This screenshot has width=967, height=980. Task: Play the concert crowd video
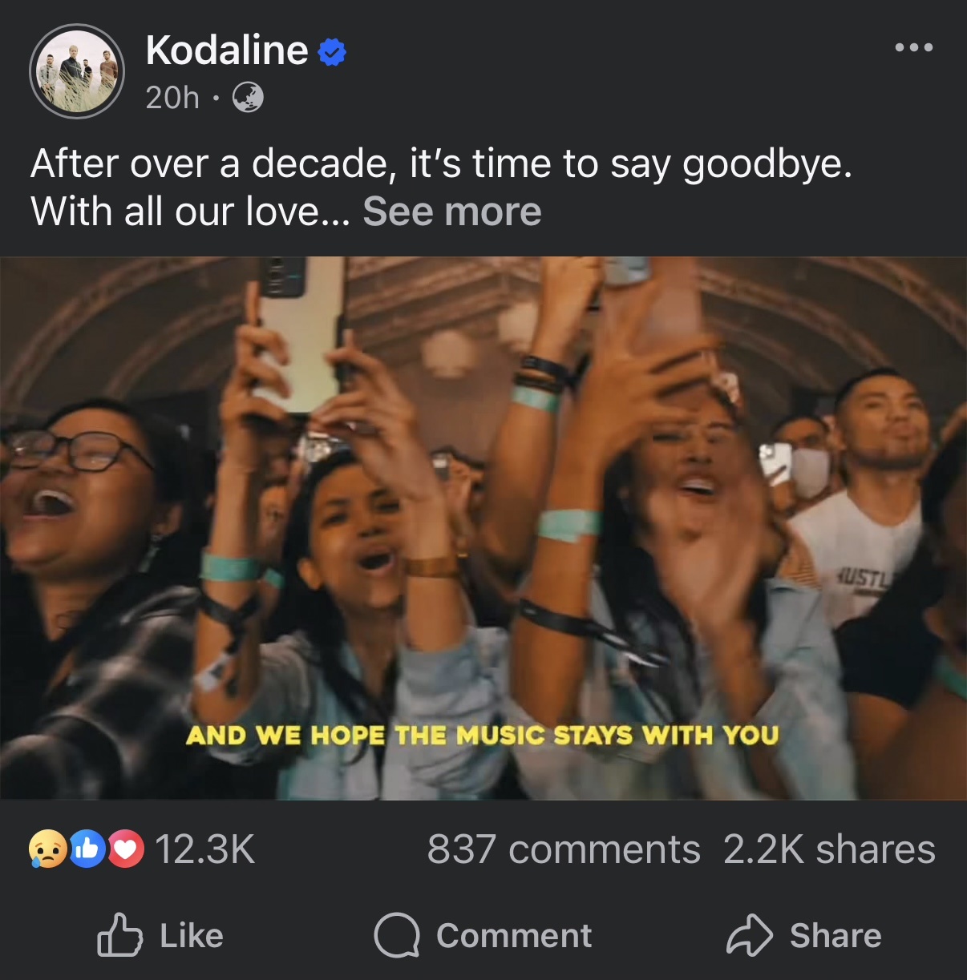point(483,528)
